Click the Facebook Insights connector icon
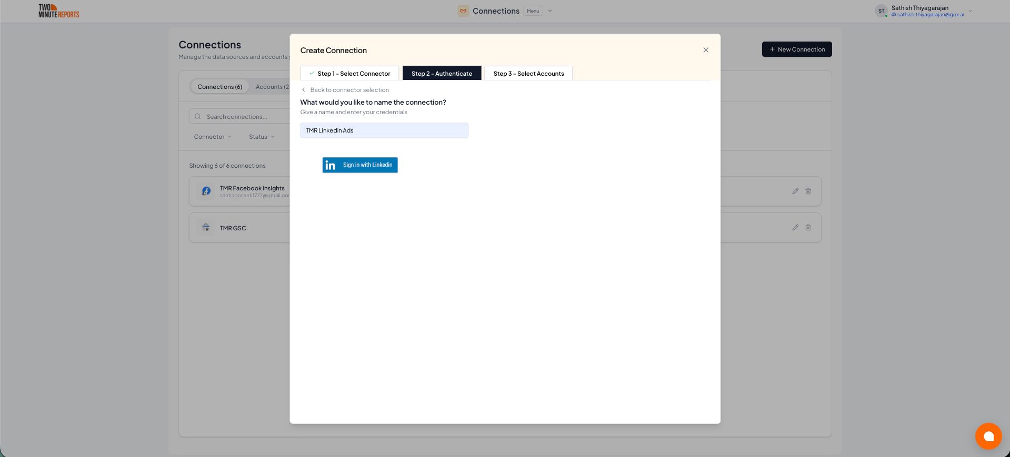1010x457 pixels. pyautogui.click(x=206, y=191)
